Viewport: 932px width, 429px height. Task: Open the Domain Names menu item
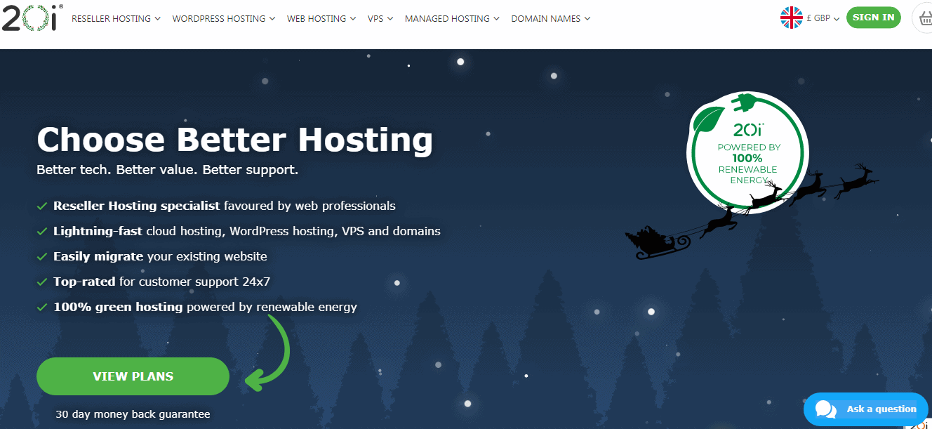click(550, 19)
